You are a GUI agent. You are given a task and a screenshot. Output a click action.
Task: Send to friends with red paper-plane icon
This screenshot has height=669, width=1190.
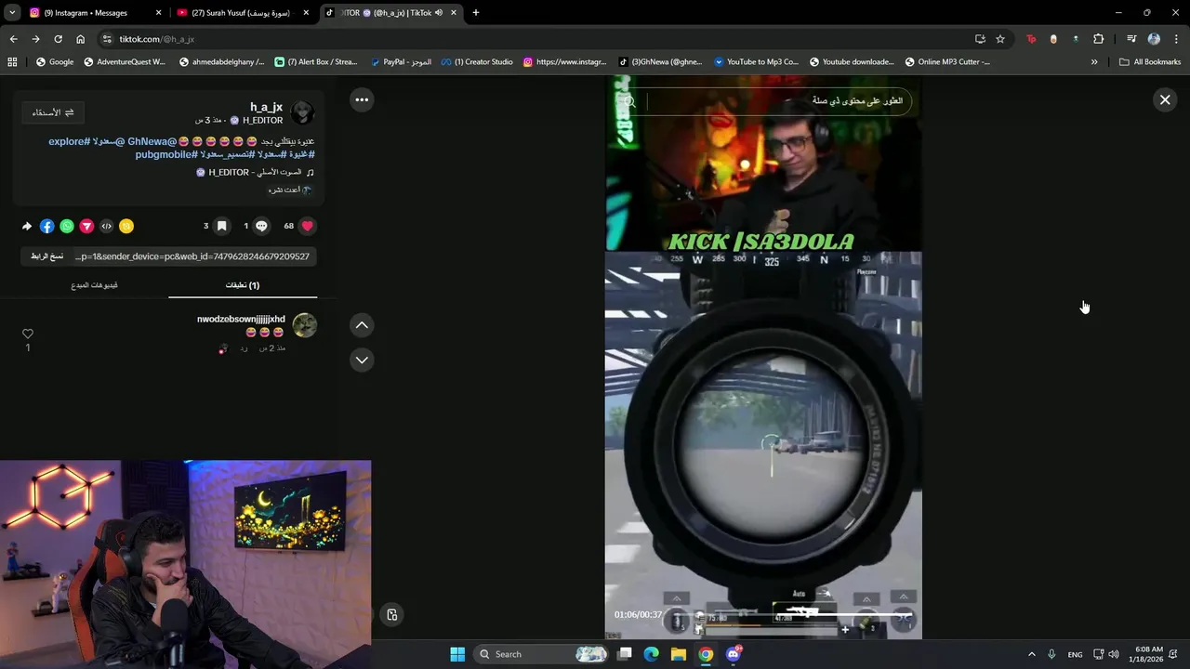pos(86,226)
